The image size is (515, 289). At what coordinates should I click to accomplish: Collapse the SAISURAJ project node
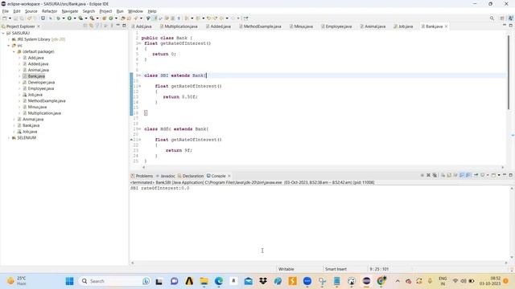click(3, 33)
